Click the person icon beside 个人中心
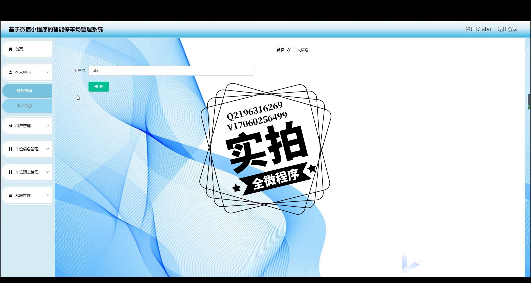 (x=11, y=72)
